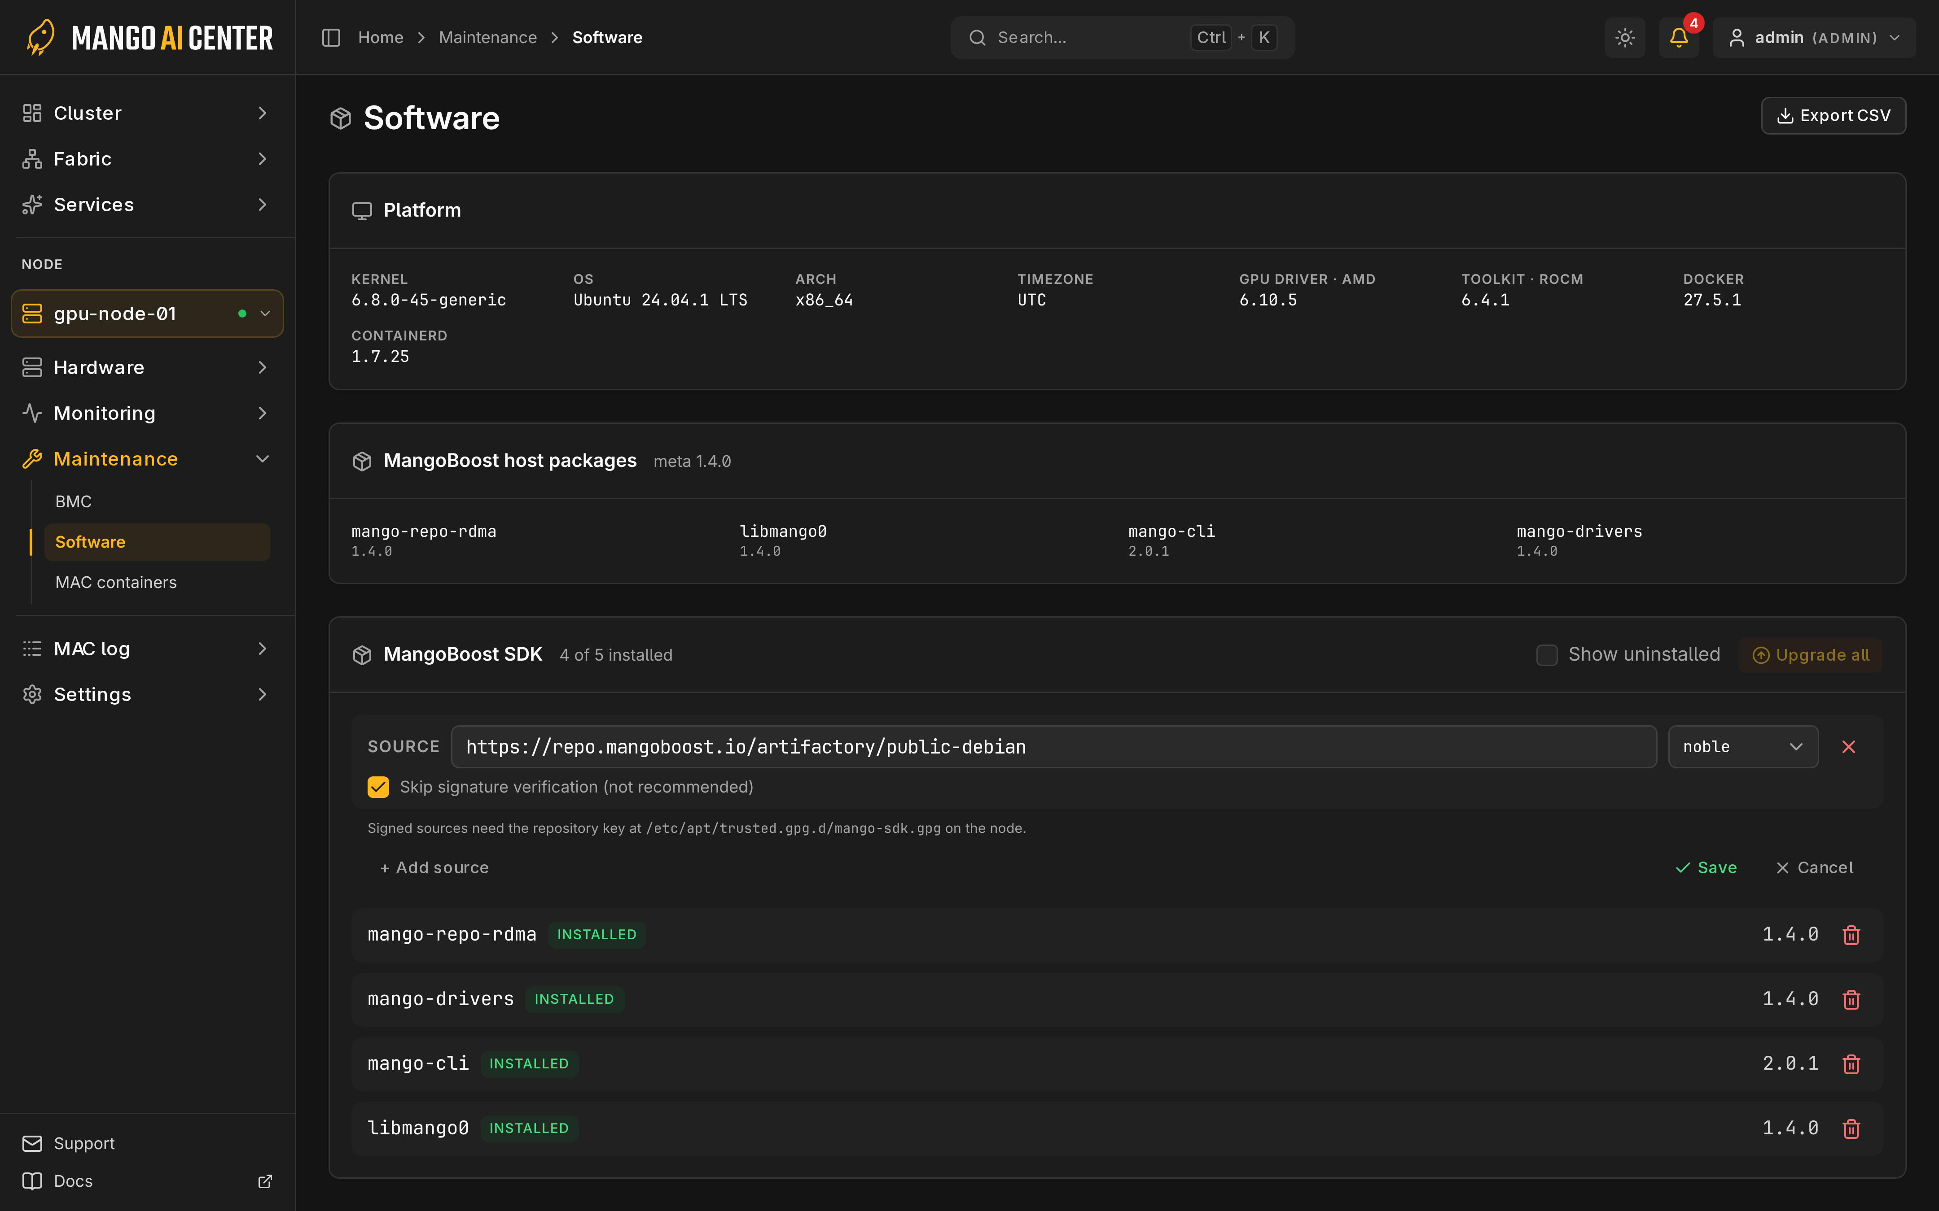Viewport: 1939px width, 1211px height.
Task: Open the Support mail icon
Action: point(32,1144)
